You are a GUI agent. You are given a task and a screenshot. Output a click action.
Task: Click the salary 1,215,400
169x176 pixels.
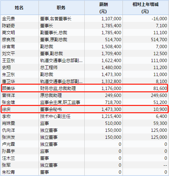click(x=111, y=116)
